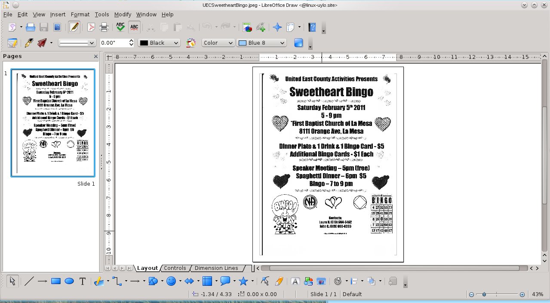
Task: Select the Ellipse drawing tool
Action: (x=69, y=282)
